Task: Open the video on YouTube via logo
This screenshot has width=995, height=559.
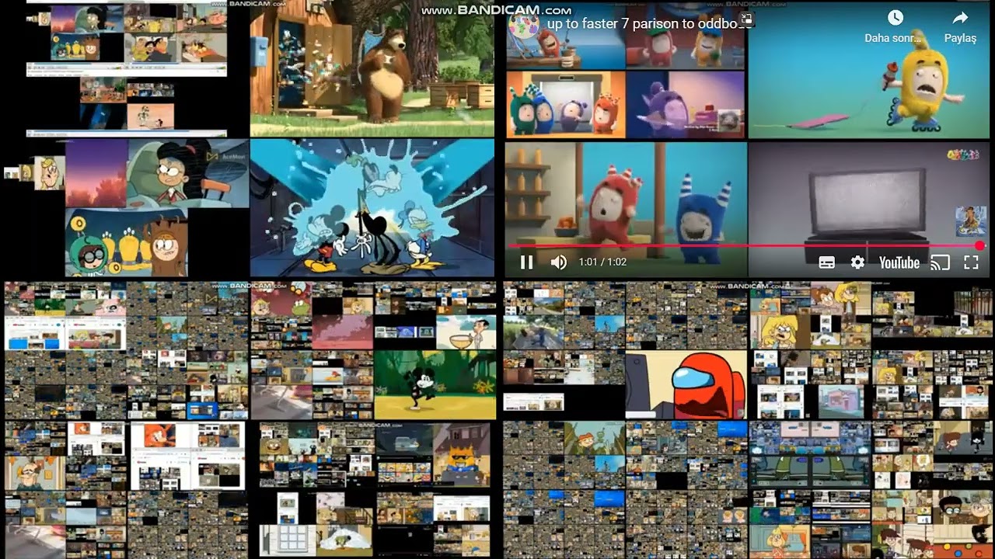Action: click(x=899, y=262)
